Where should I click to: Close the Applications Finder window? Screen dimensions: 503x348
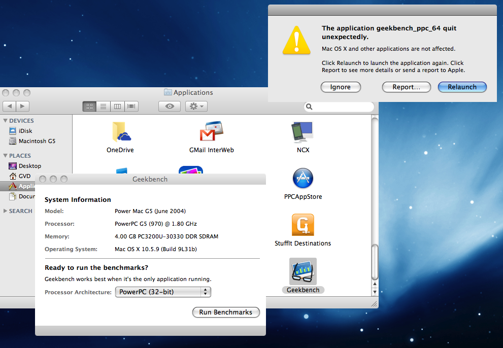pos(6,93)
